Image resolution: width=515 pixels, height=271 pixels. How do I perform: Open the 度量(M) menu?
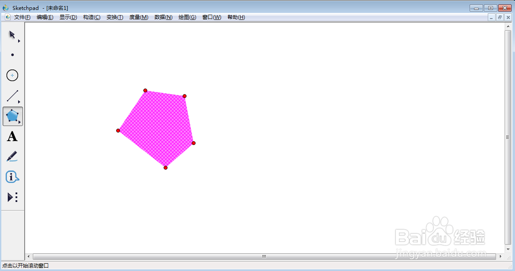point(139,17)
